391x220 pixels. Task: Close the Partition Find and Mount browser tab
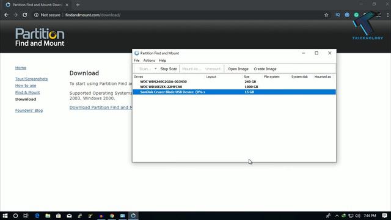[x=67, y=5]
